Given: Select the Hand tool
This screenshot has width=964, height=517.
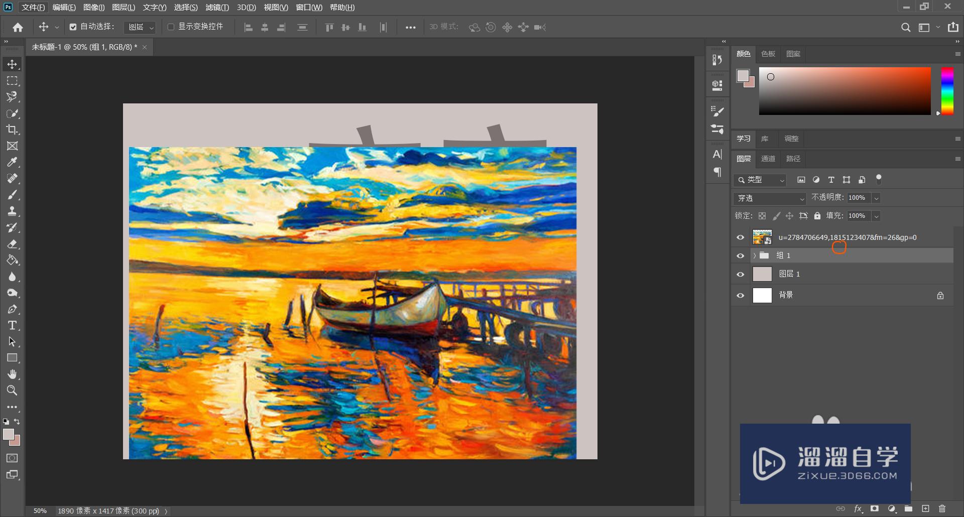Looking at the screenshot, I should (13, 374).
